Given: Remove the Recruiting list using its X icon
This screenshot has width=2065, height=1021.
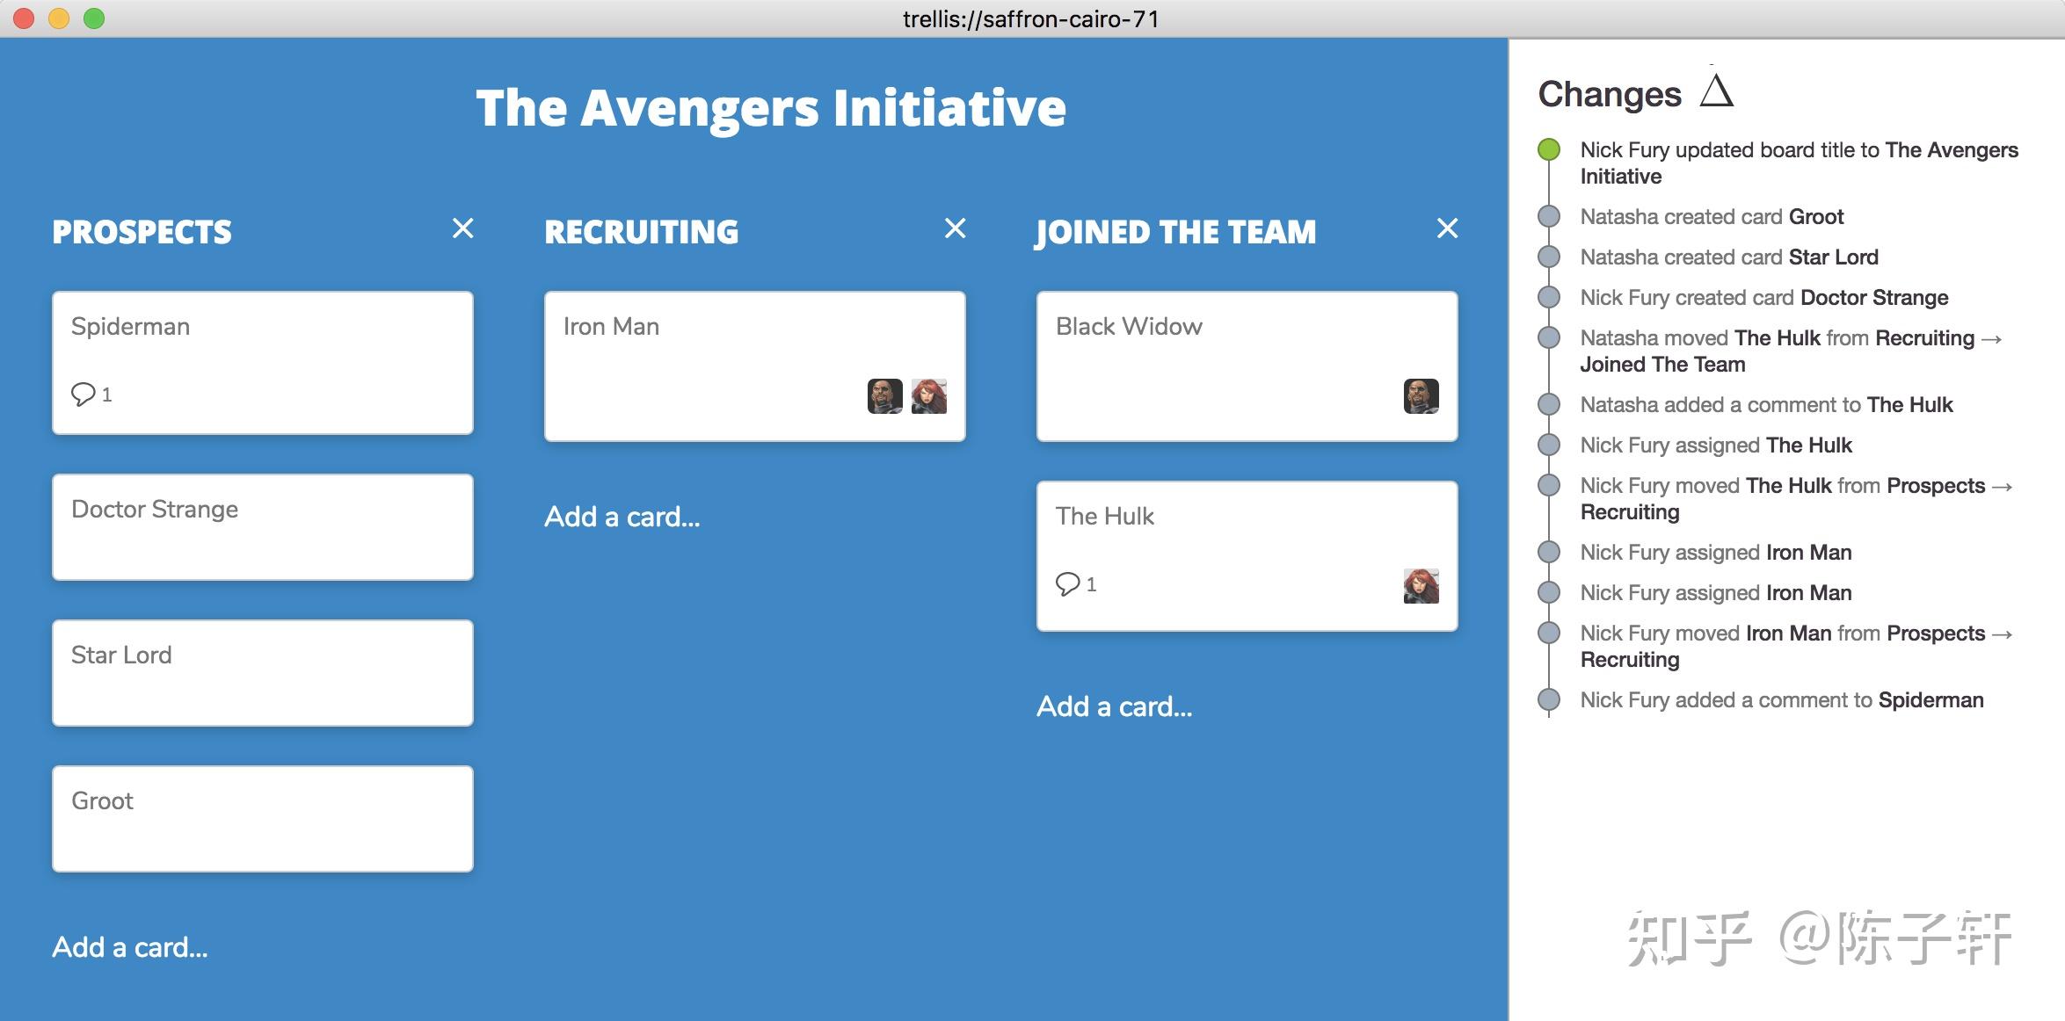Looking at the screenshot, I should (x=956, y=229).
